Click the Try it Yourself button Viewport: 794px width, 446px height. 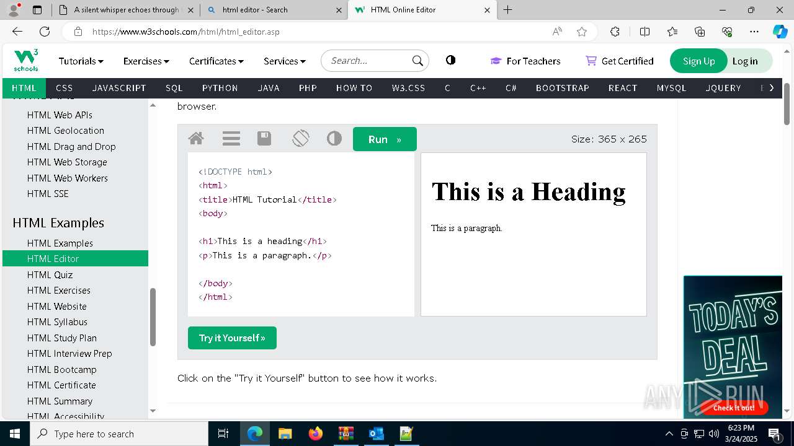click(232, 338)
